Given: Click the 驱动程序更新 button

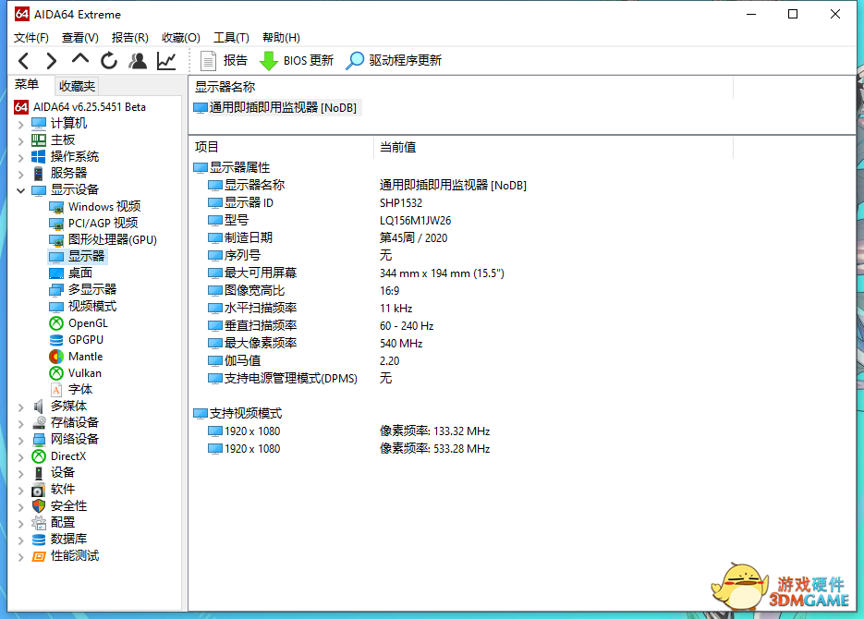Looking at the screenshot, I should (x=394, y=61).
